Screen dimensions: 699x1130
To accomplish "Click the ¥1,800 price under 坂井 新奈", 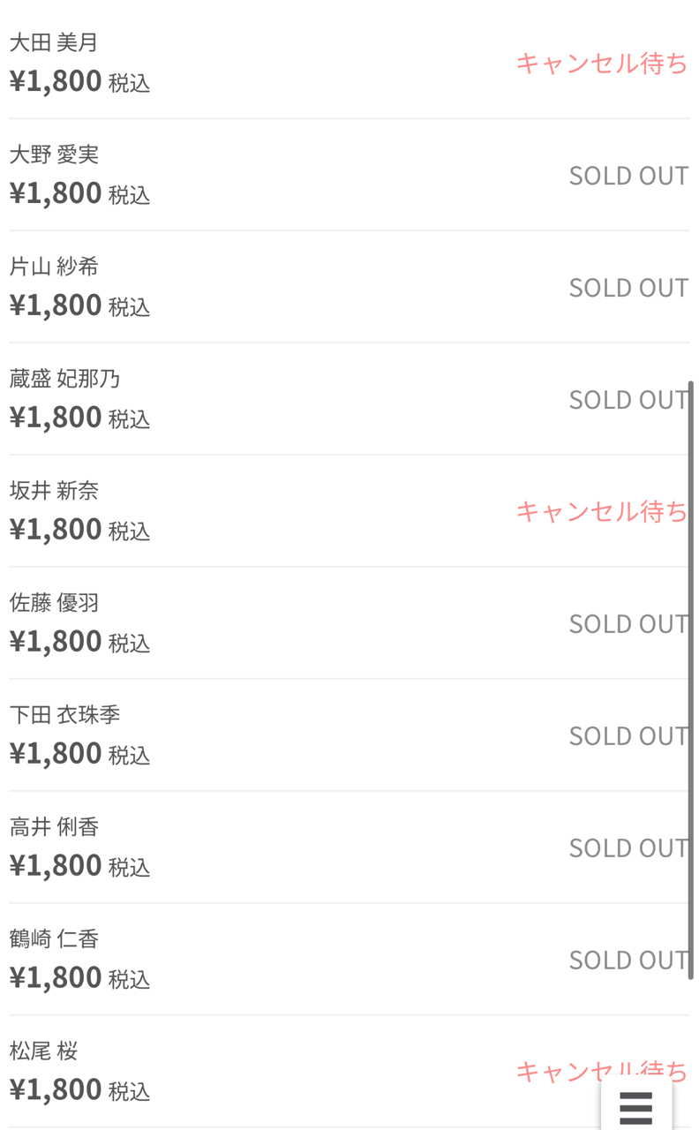I will (56, 529).
